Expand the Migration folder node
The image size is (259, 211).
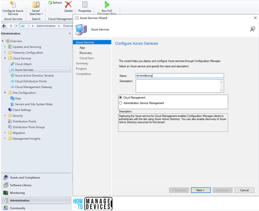pos(5,133)
